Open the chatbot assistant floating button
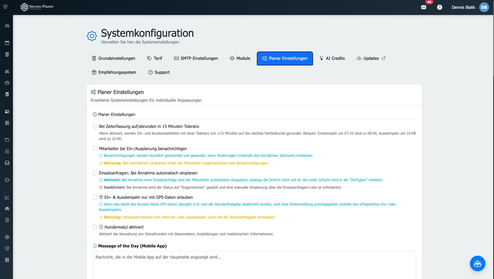 click(477, 263)
